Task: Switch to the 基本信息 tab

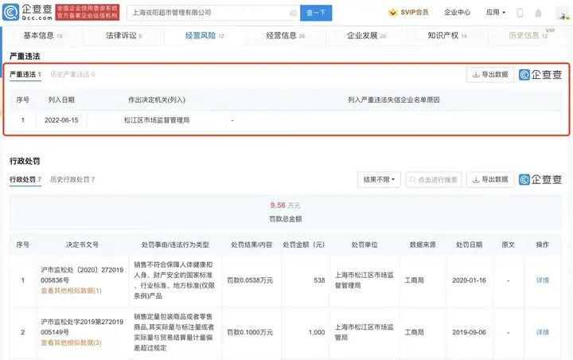Action: click(x=43, y=36)
